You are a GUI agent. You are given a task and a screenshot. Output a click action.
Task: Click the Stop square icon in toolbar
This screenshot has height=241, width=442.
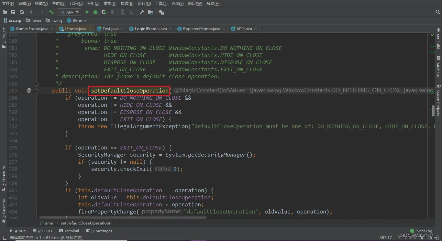112,12
